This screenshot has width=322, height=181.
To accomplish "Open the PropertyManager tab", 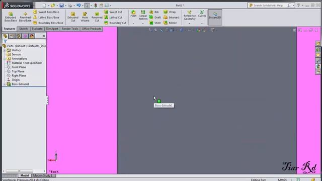I will click(12, 36).
